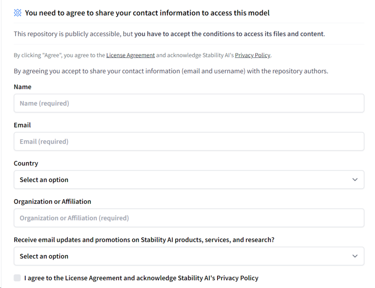The width and height of the screenshot is (375, 288).
Task: Click the bold 'accept the conditions' sentence
Action: pyautogui.click(x=230, y=34)
